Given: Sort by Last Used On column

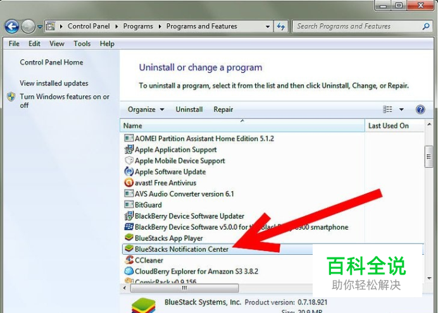Looking at the screenshot, I should 394,126.
